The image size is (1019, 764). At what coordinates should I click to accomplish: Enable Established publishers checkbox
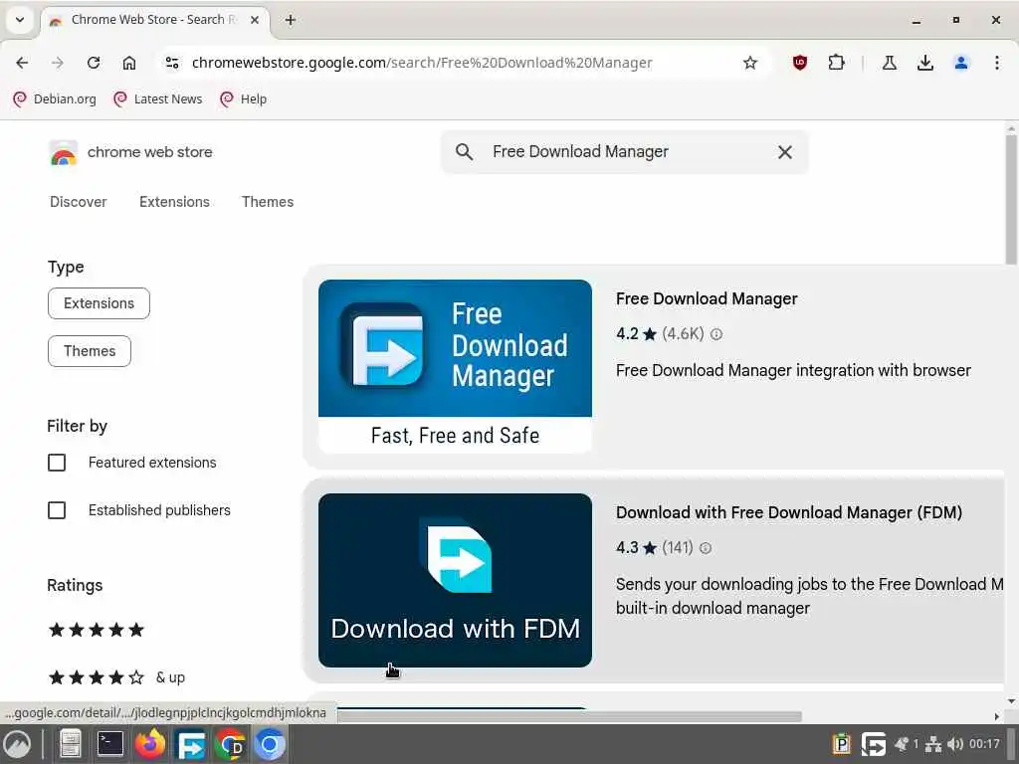click(x=57, y=510)
